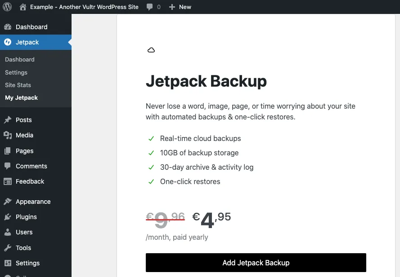Click the '/month, paid yearly' text
Screen dimensions: 400x277
177,237
